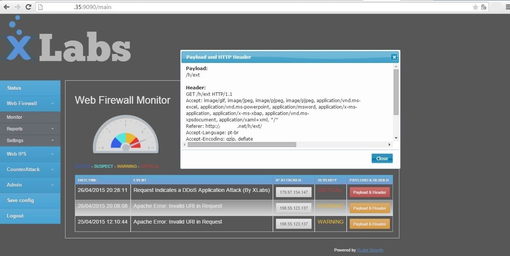
Task: Expand the Admin menu section
Action: (x=30, y=185)
